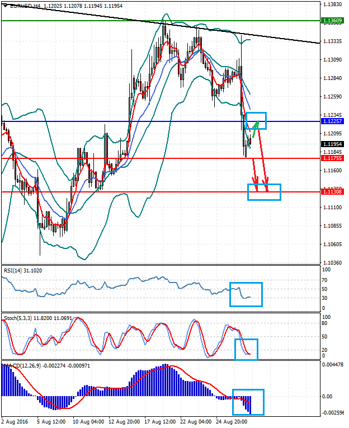Click the EURUSD H4 chart title dropdown arrow

(x=4, y=6)
